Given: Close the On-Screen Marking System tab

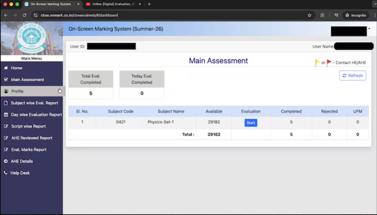Looking at the screenshot, I should [78, 4].
